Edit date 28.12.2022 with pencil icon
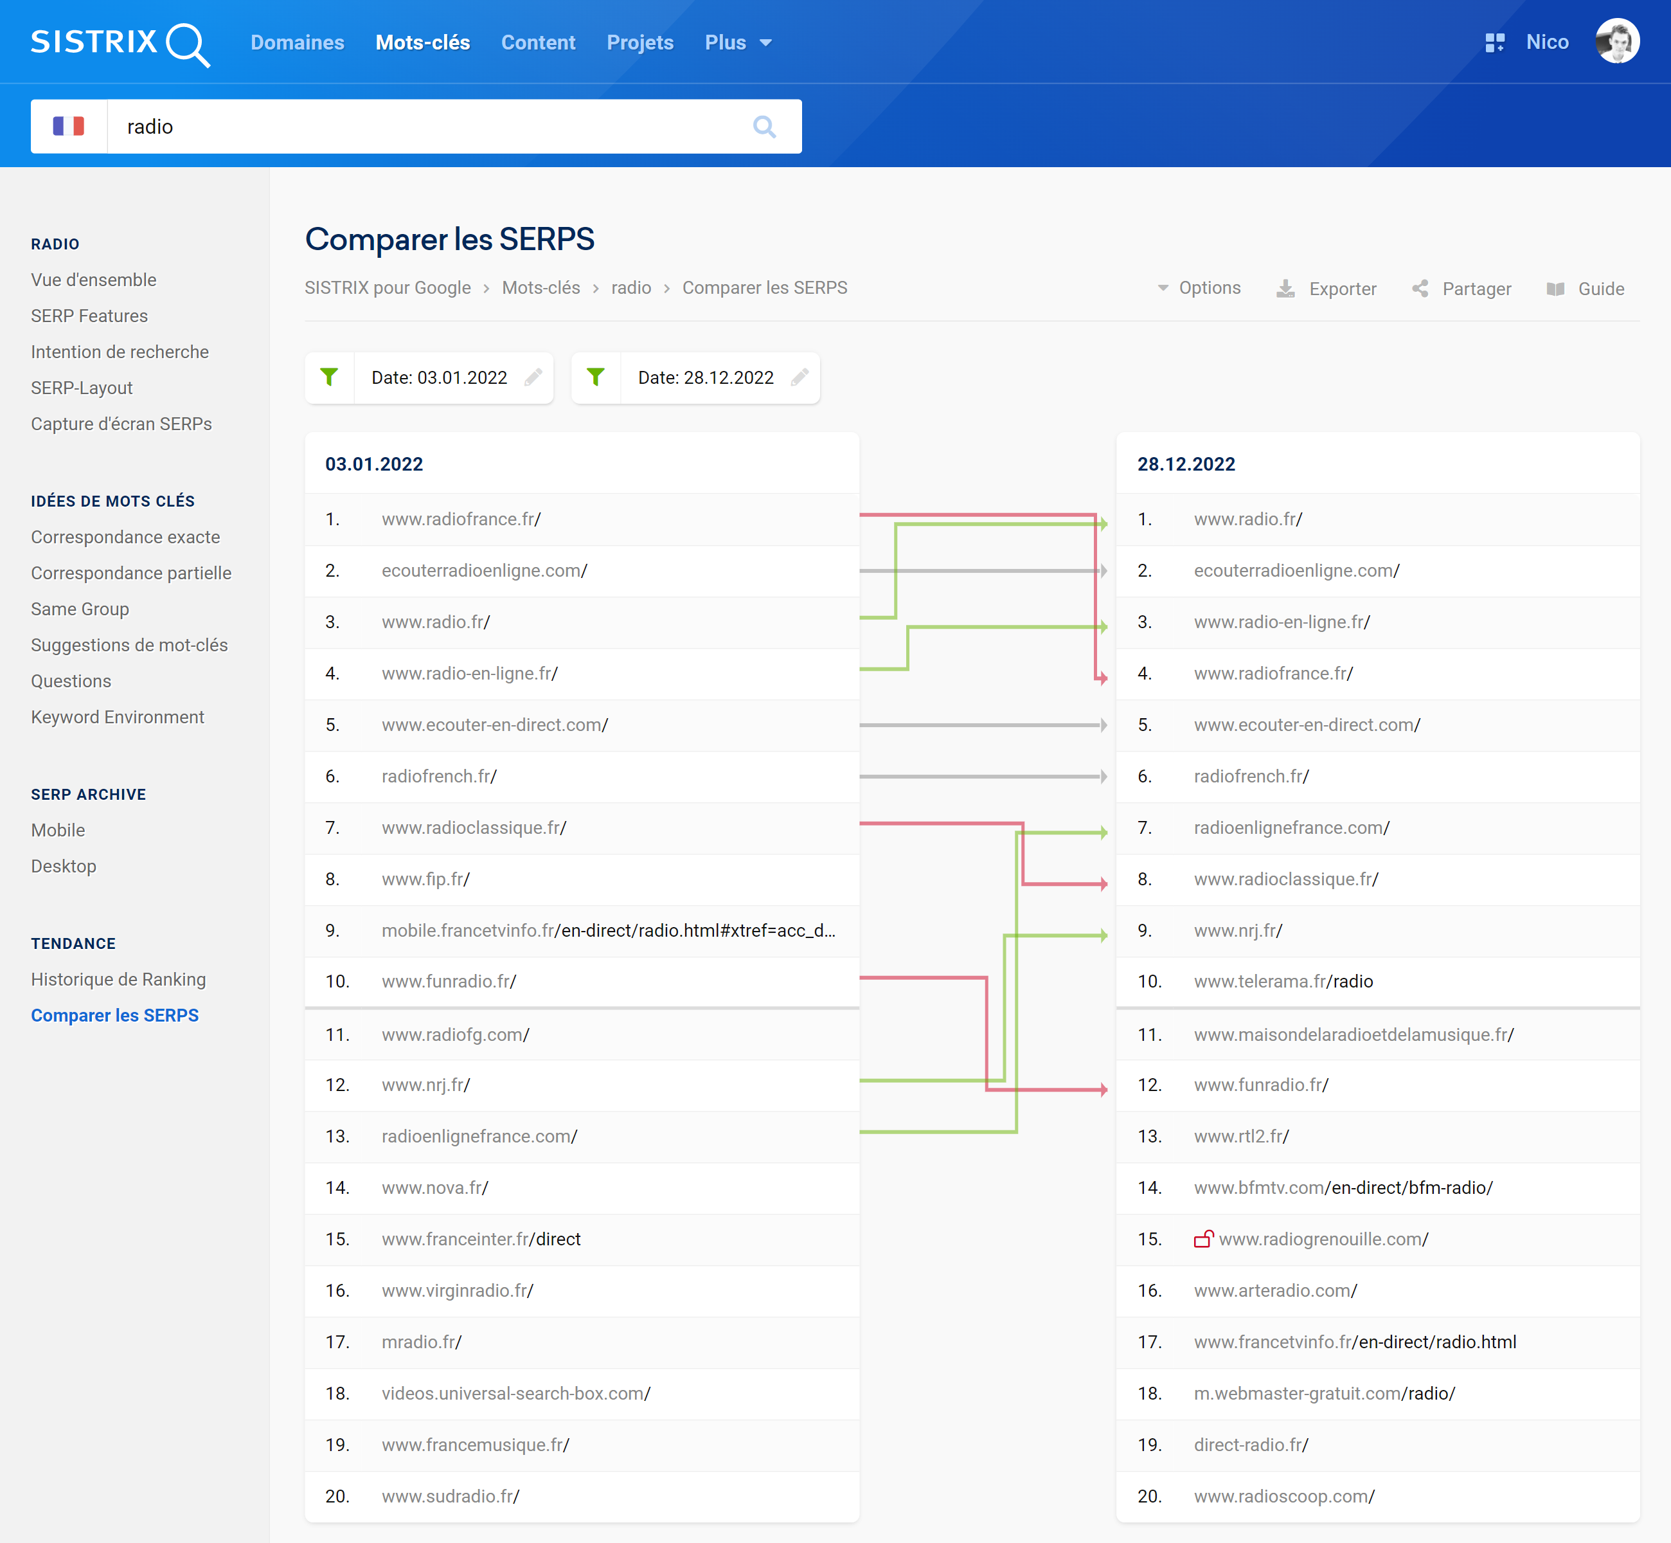 (x=800, y=377)
